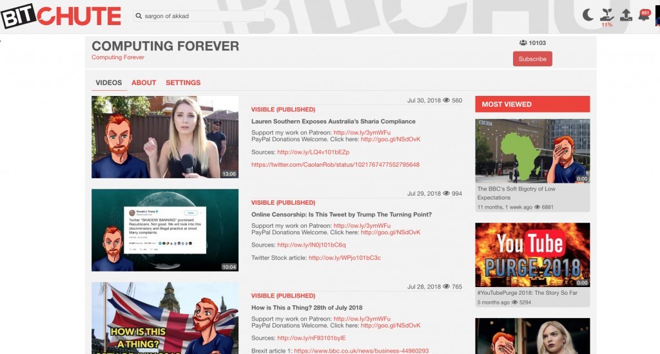Select the COMPUTING FOREVER channel heading
Image resolution: width=660 pixels, height=354 pixels.
click(166, 46)
